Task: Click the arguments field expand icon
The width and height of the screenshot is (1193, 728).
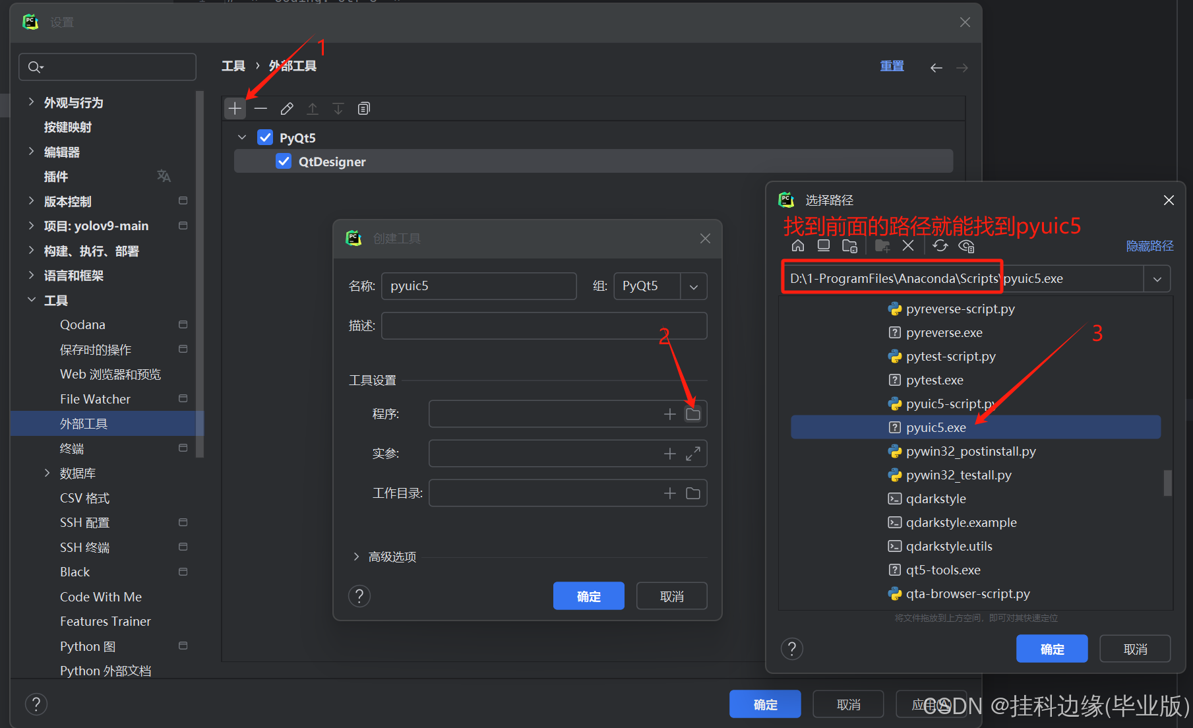Action: [693, 454]
